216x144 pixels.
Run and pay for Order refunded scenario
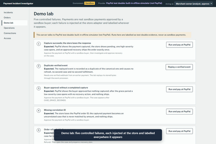179,131
